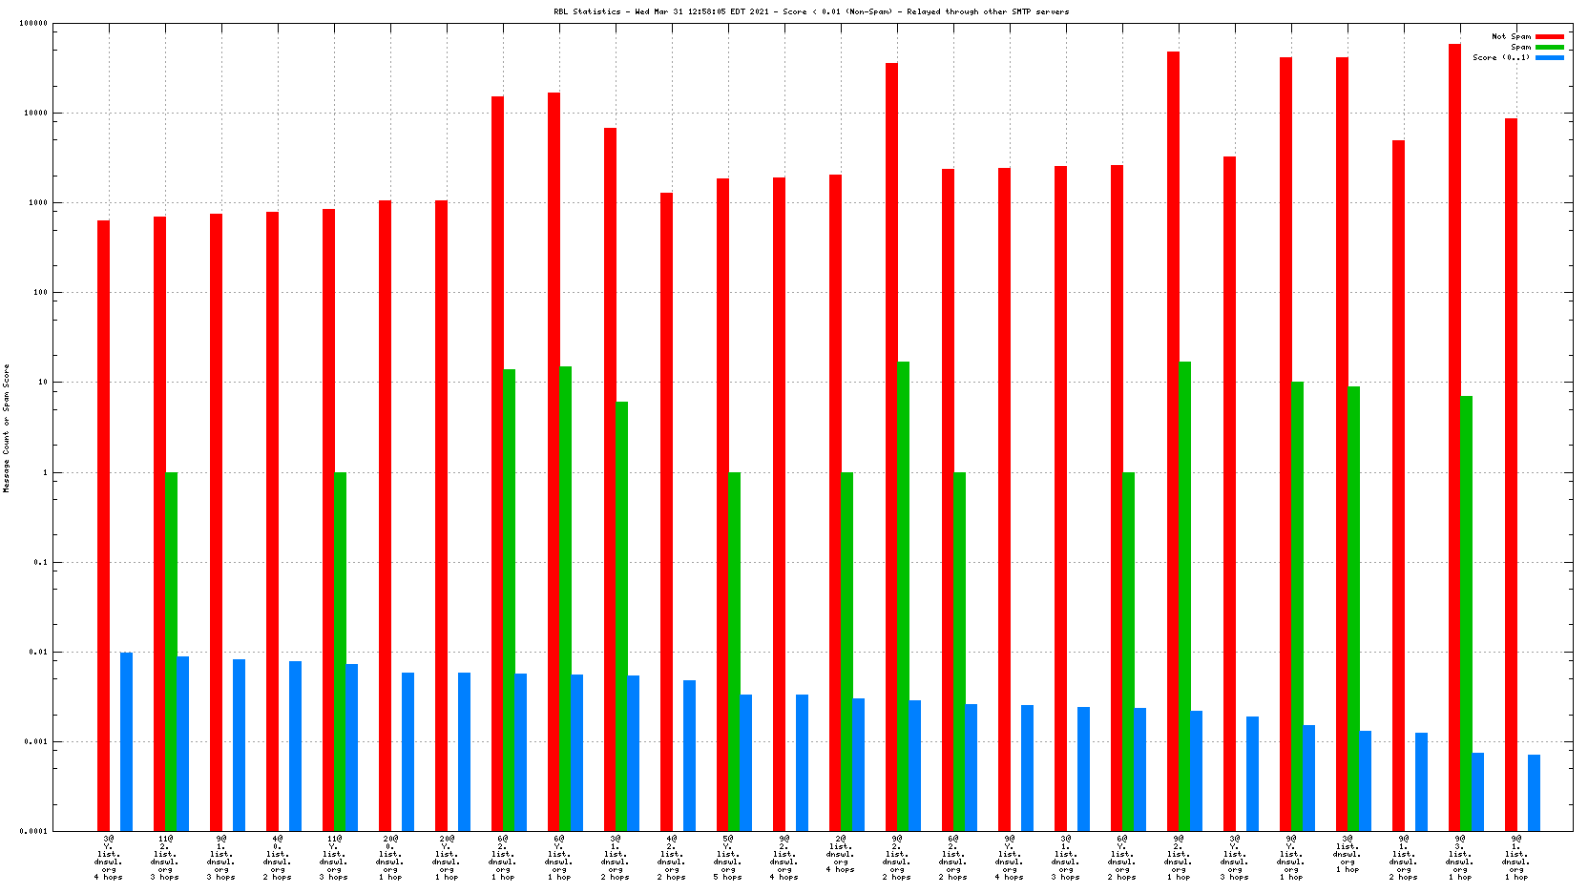Select the 'Not Spam' legend label
Image resolution: width=1588 pixels, height=893 pixels.
[x=1511, y=36]
